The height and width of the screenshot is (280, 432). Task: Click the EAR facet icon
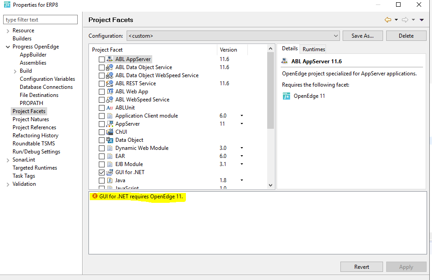click(110, 156)
